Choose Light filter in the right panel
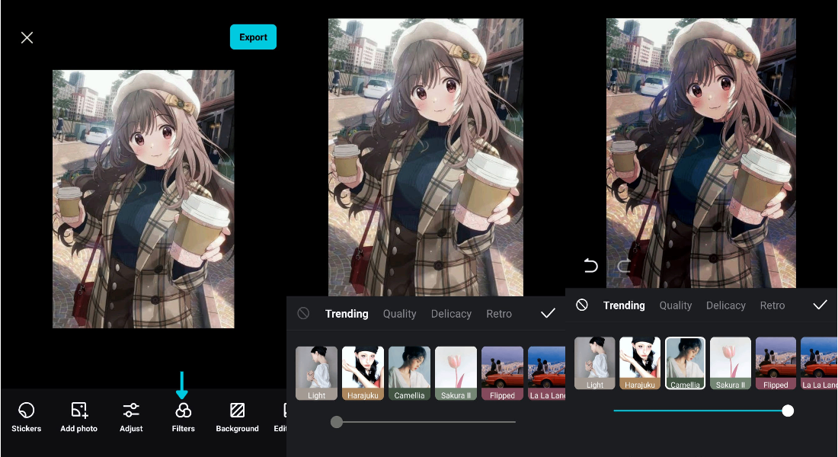This screenshot has width=838, height=457. [x=595, y=363]
